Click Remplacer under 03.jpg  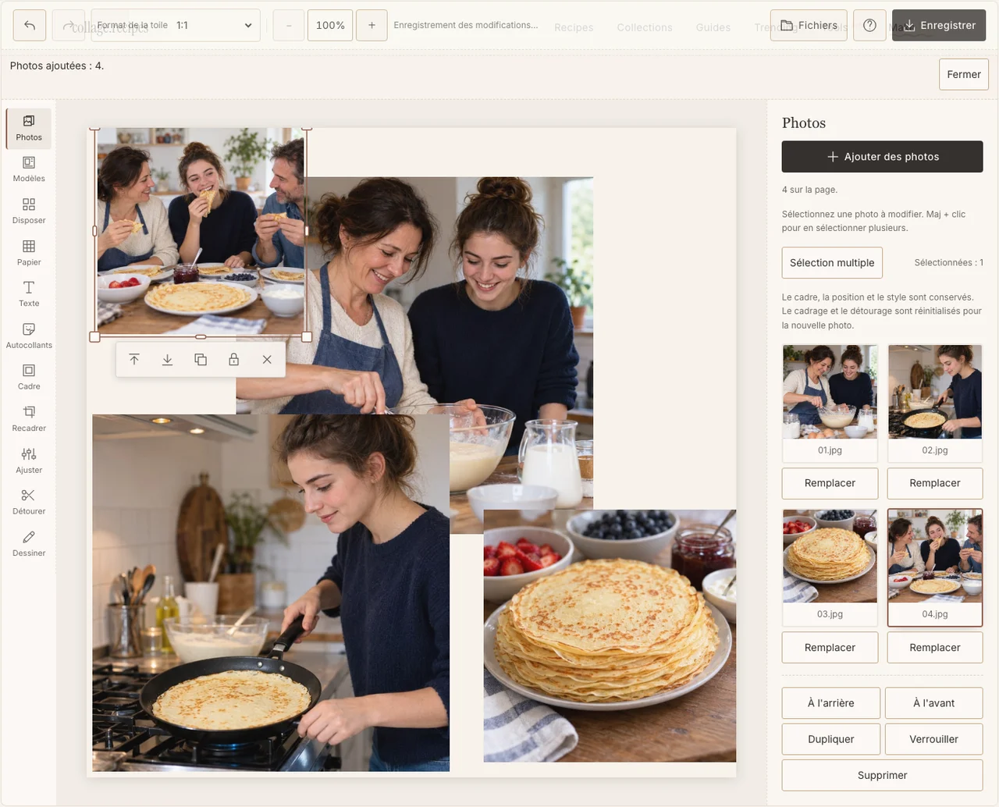point(830,648)
